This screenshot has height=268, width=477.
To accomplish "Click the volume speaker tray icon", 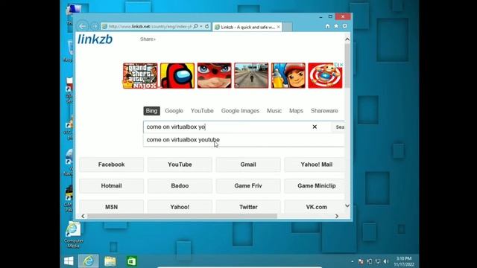I will (x=386, y=261).
